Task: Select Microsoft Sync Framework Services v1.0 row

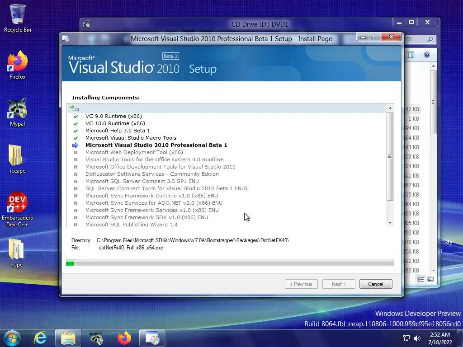Action: click(x=227, y=210)
